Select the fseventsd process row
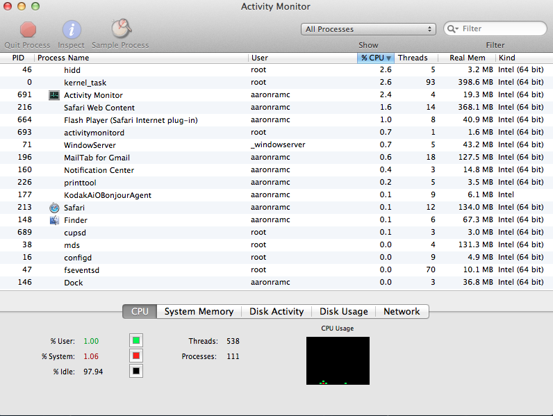The image size is (553, 416). 276,270
